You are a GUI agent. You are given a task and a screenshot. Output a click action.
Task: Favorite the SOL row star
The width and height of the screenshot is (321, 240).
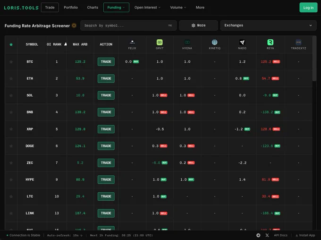[11, 95]
